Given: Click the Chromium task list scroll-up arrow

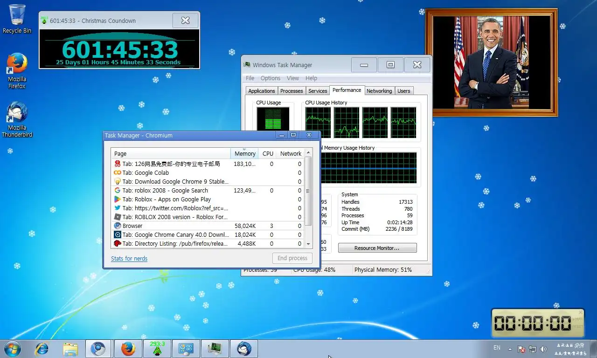Looking at the screenshot, I should [308, 153].
